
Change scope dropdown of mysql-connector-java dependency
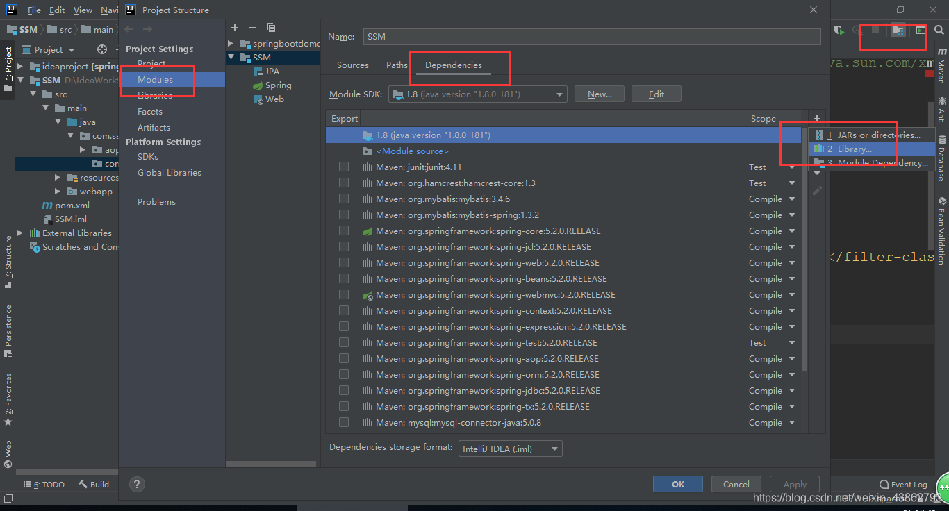pos(791,422)
